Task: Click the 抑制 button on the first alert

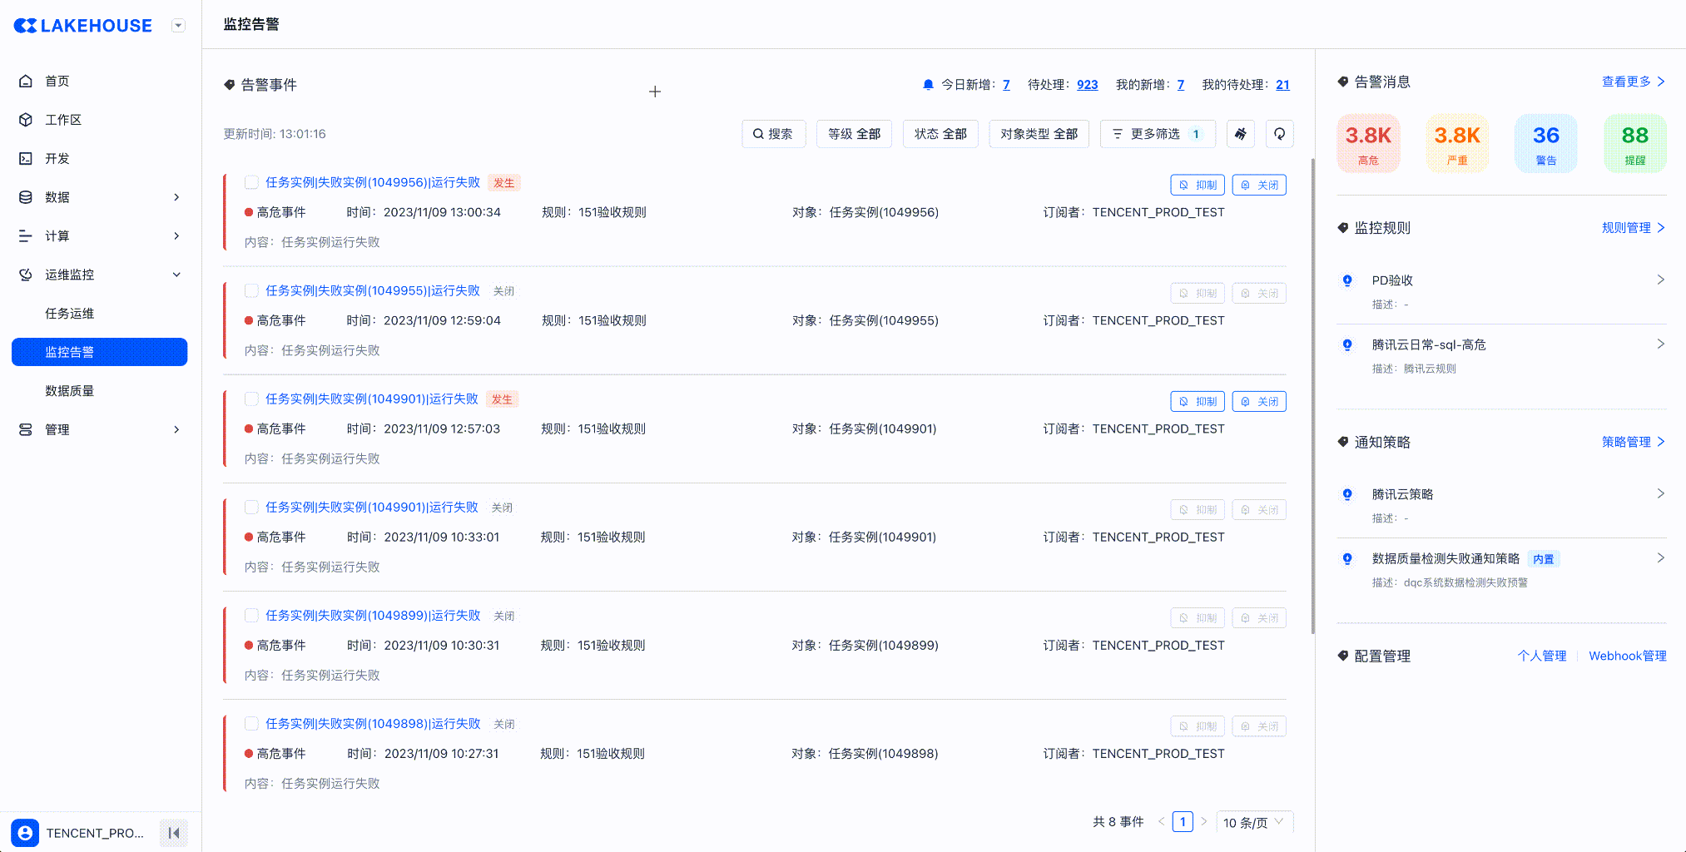Action: 1197,185
